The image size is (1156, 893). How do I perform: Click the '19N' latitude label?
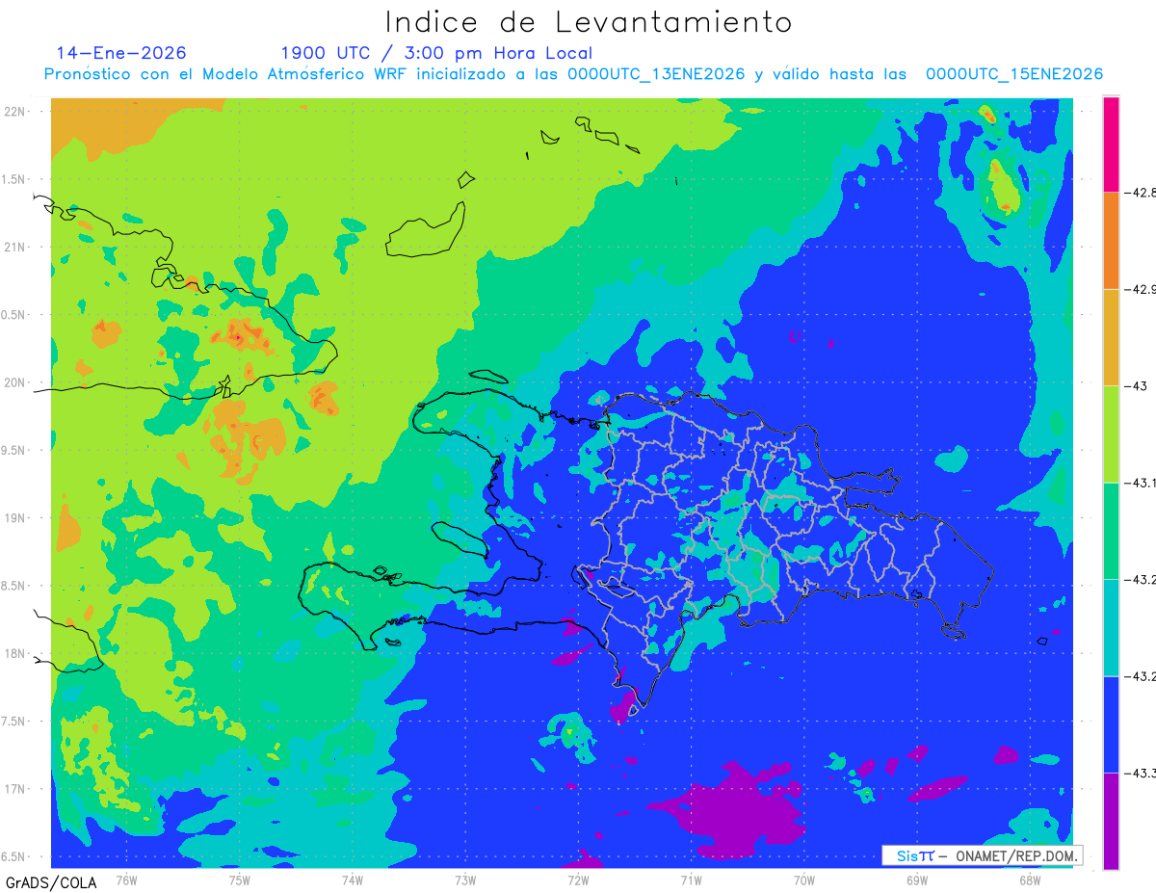(x=16, y=517)
